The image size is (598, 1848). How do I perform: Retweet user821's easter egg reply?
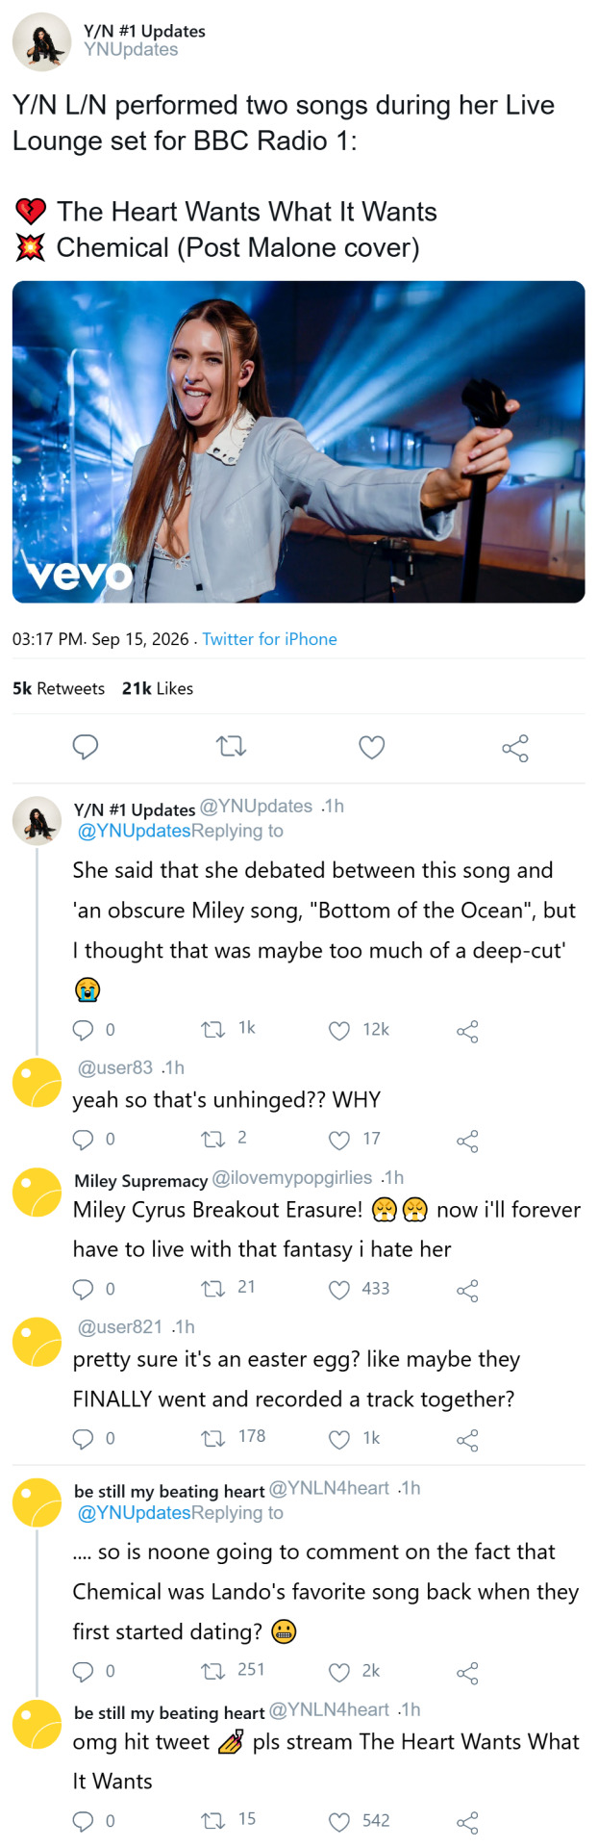(x=212, y=1439)
